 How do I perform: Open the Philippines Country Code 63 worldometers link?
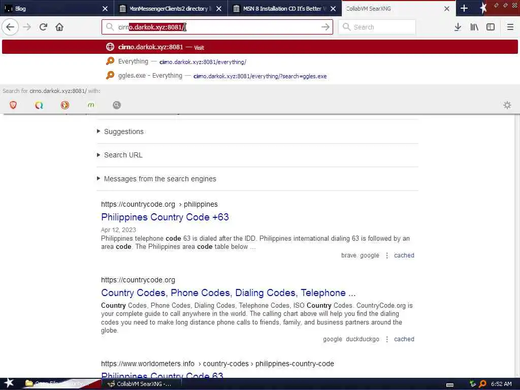tap(162, 375)
